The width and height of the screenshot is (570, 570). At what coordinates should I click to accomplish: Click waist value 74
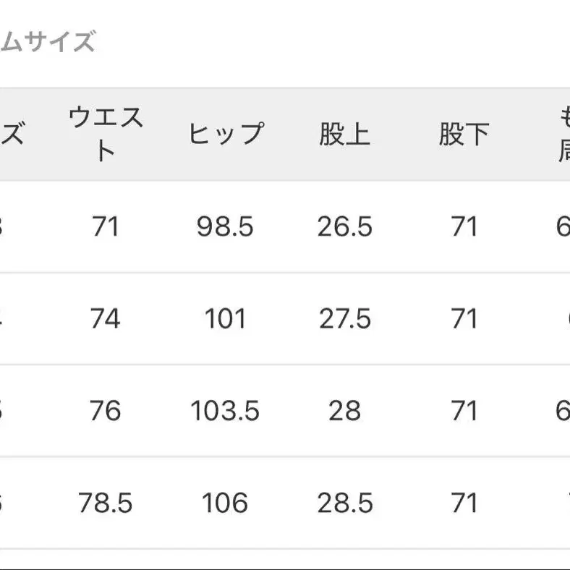pyautogui.click(x=106, y=319)
